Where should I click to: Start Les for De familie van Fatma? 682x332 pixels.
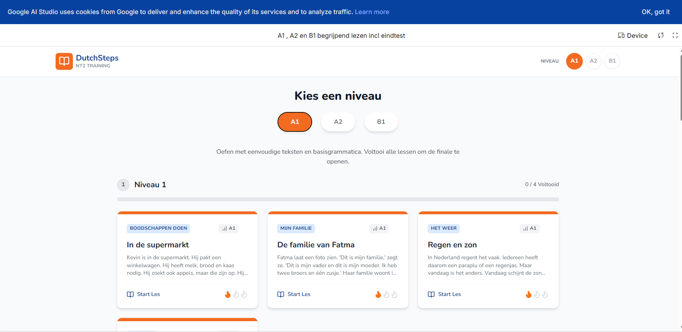(x=294, y=294)
